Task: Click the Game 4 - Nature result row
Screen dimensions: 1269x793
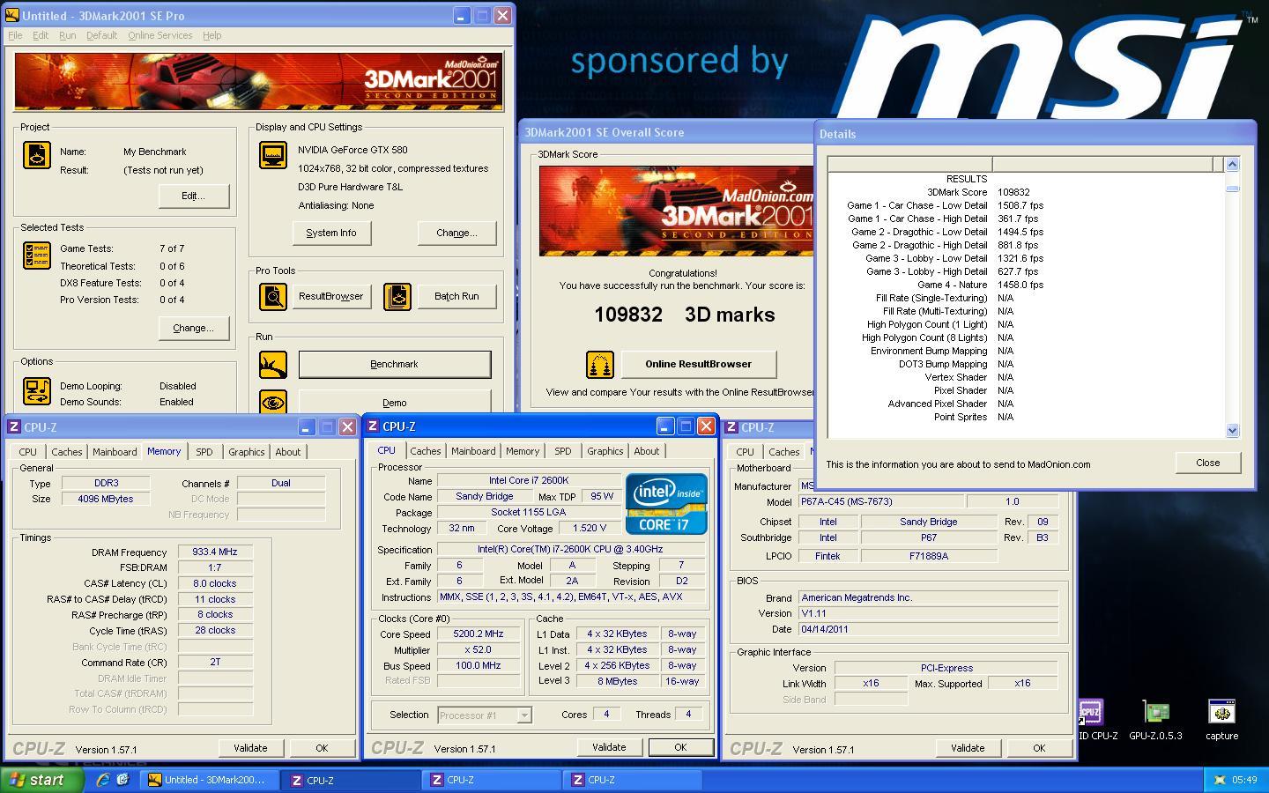Action: click(1025, 285)
